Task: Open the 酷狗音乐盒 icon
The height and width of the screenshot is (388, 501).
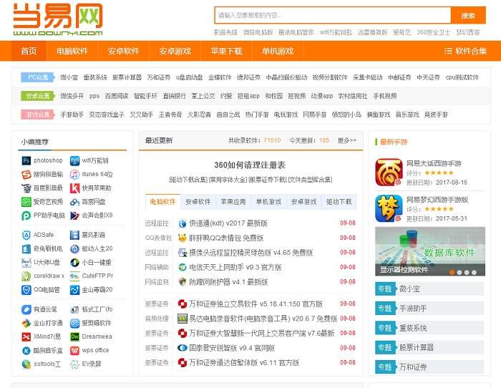Action: pyautogui.click(x=26, y=350)
